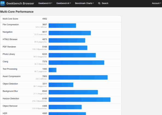Click the Background Blur score bar

(73, 92)
